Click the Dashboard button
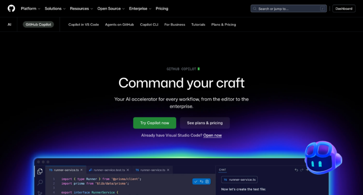Image resolution: width=363 pixels, height=195 pixels. [x=344, y=8]
